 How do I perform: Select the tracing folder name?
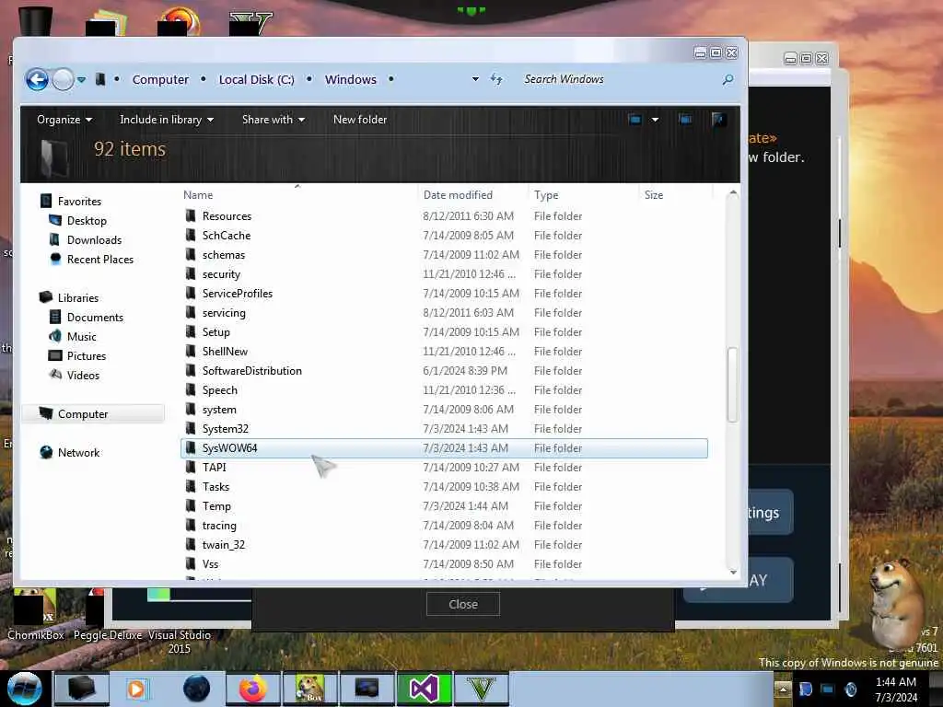click(x=219, y=526)
